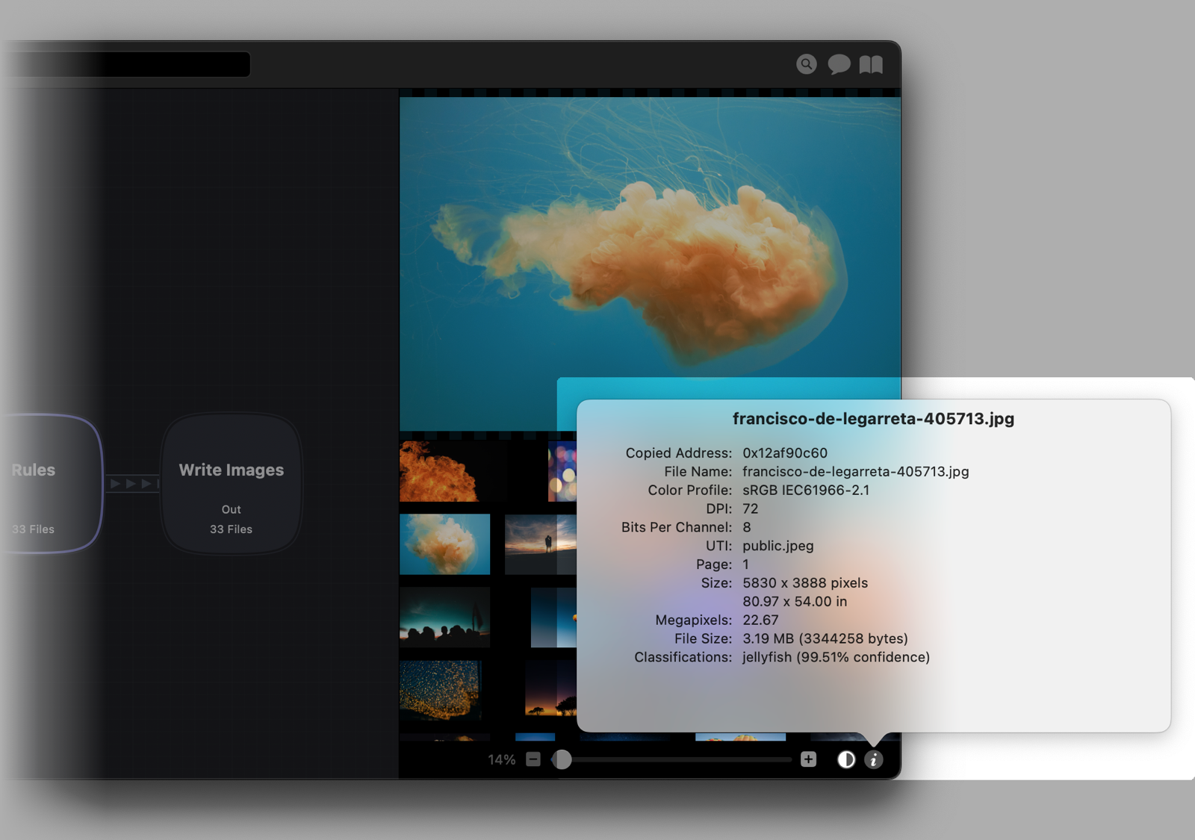Click the arrow connector between nodes

point(132,484)
